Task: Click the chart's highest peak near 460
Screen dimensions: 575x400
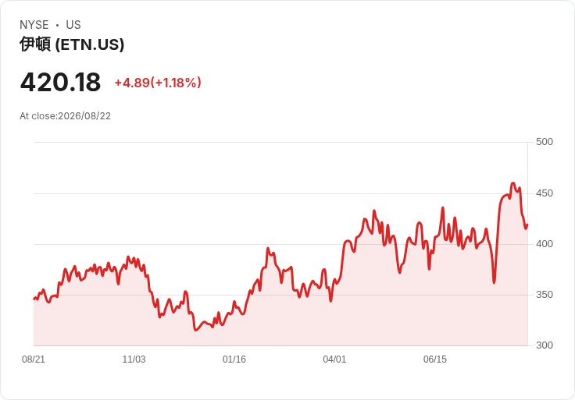Action: point(513,183)
